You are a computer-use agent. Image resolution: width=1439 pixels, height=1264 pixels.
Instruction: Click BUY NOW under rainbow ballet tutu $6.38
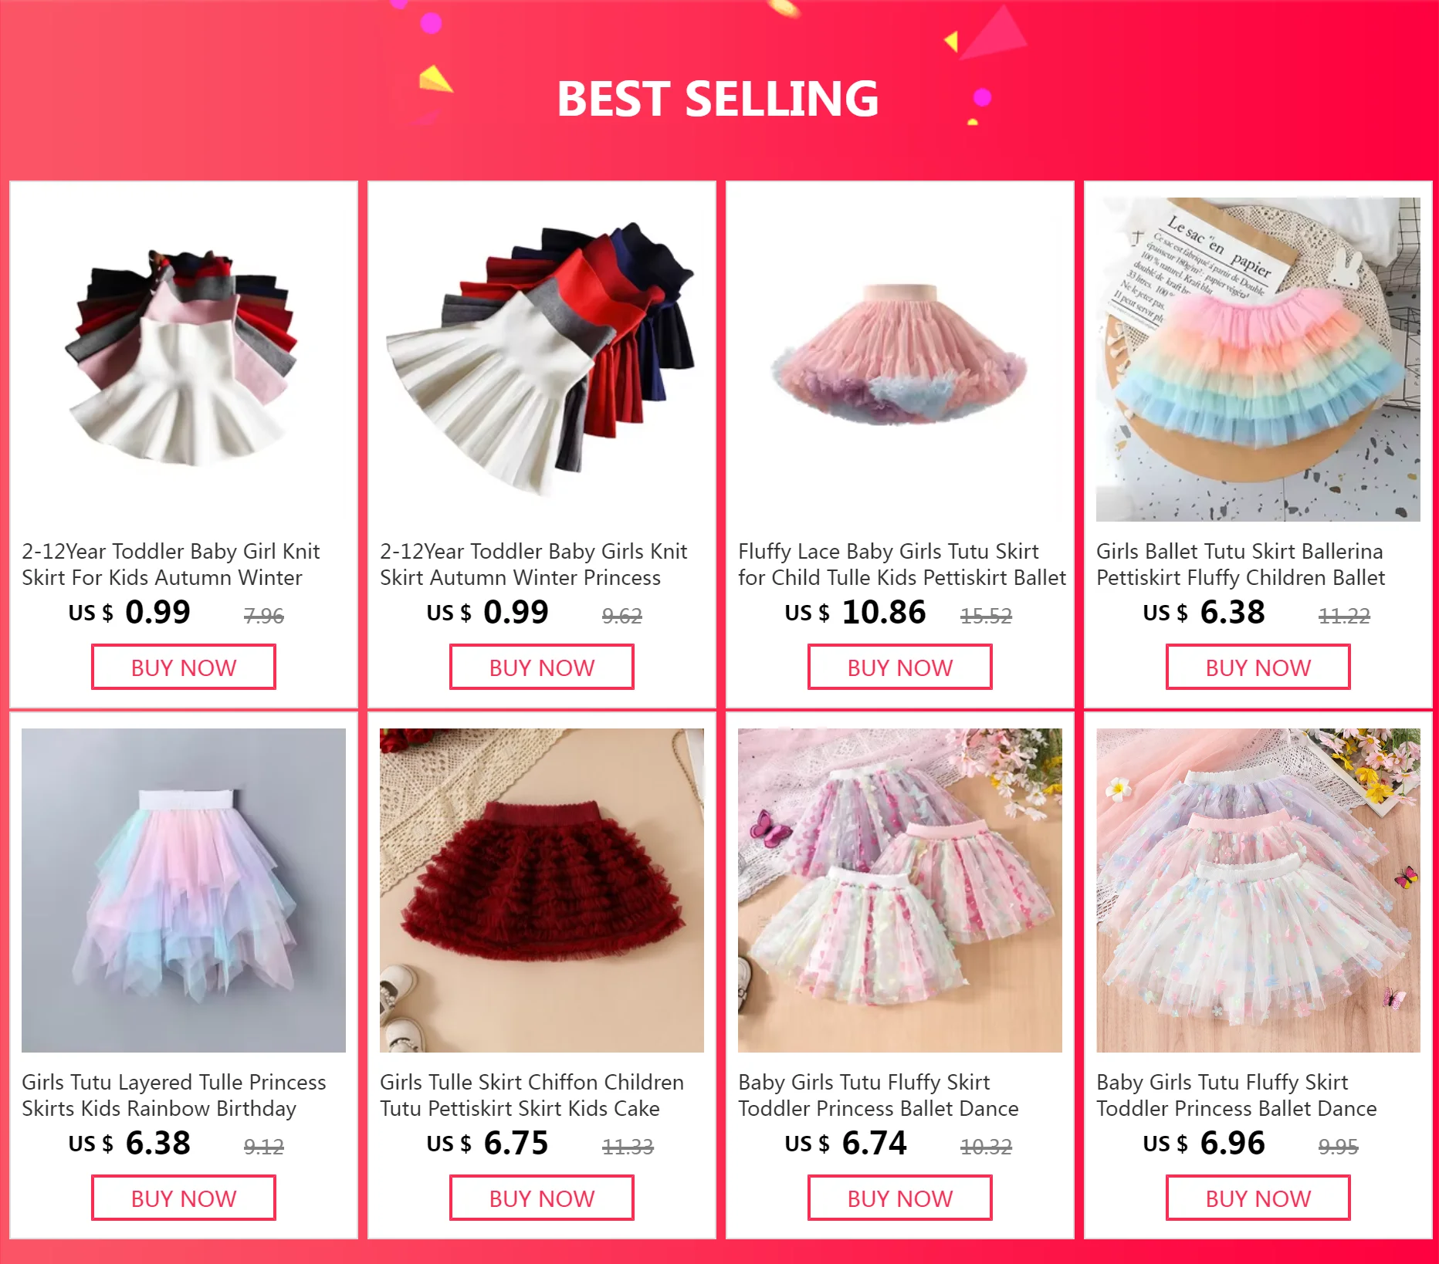pos(1258,667)
